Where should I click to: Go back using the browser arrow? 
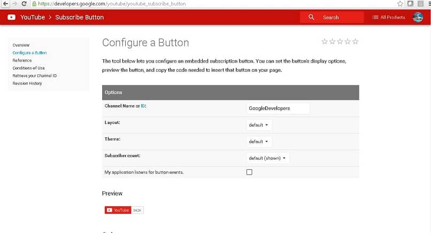tap(4, 3)
